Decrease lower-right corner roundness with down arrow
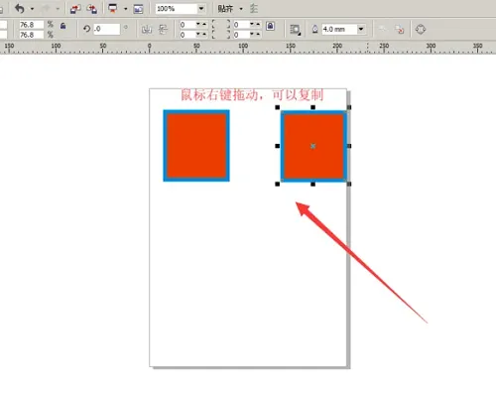Image resolution: width=496 pixels, height=395 pixels. click(x=252, y=34)
